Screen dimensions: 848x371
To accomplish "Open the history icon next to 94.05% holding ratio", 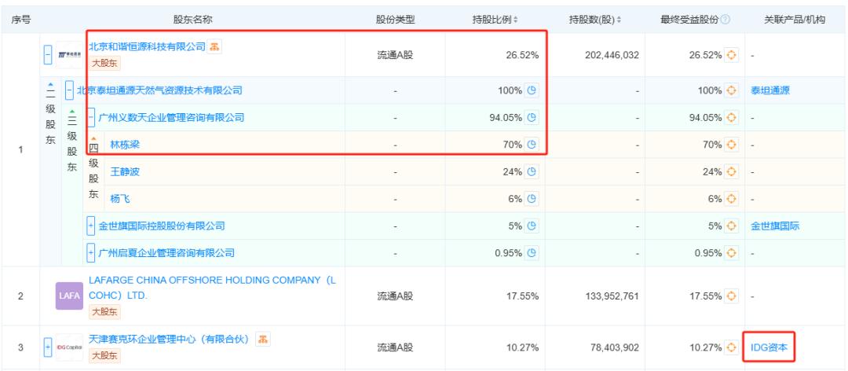I will tap(532, 118).
